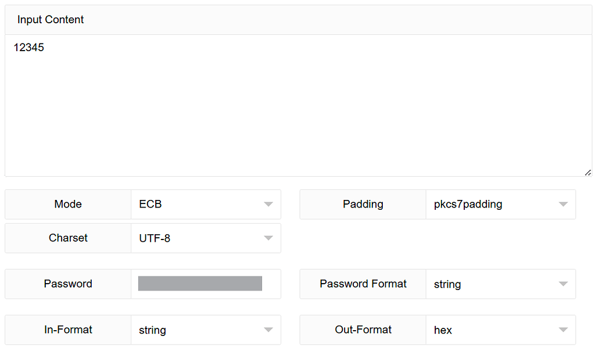Click the Padding dropdown arrow
Screen dimensions: 595x347
tap(563, 204)
